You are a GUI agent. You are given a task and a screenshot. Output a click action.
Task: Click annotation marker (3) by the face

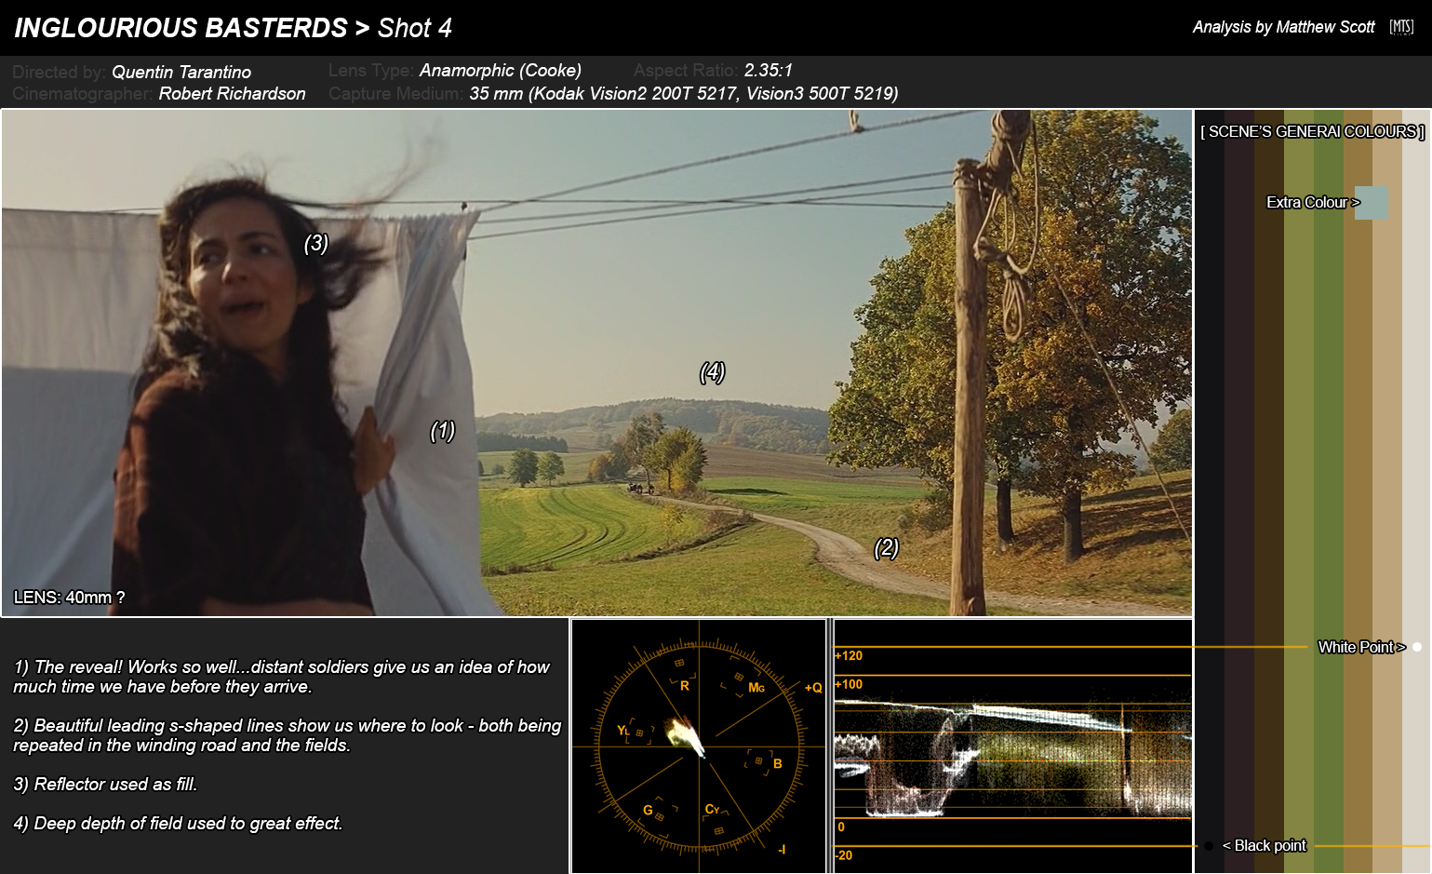[x=316, y=243]
